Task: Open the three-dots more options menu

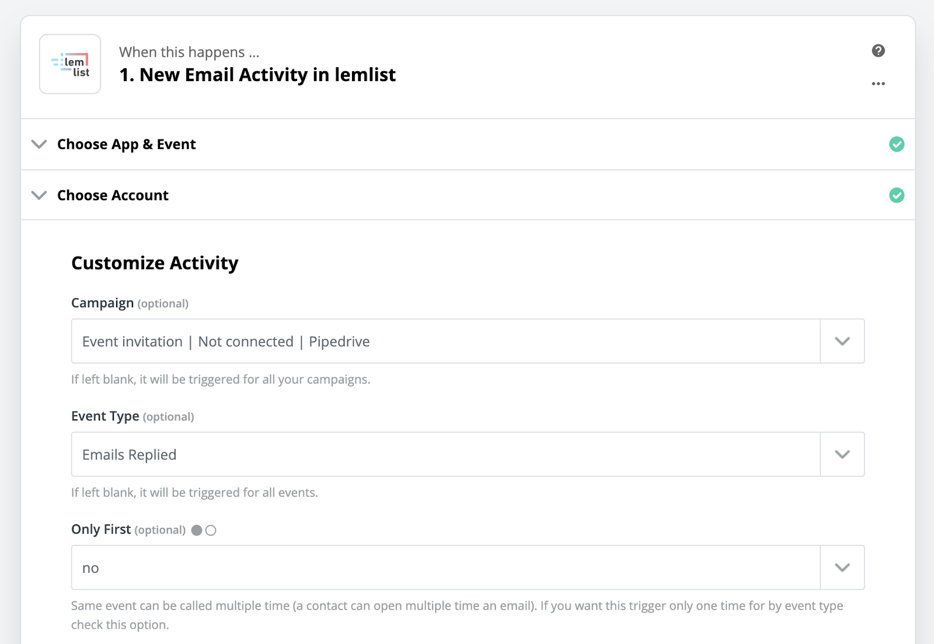Action: coord(878,83)
